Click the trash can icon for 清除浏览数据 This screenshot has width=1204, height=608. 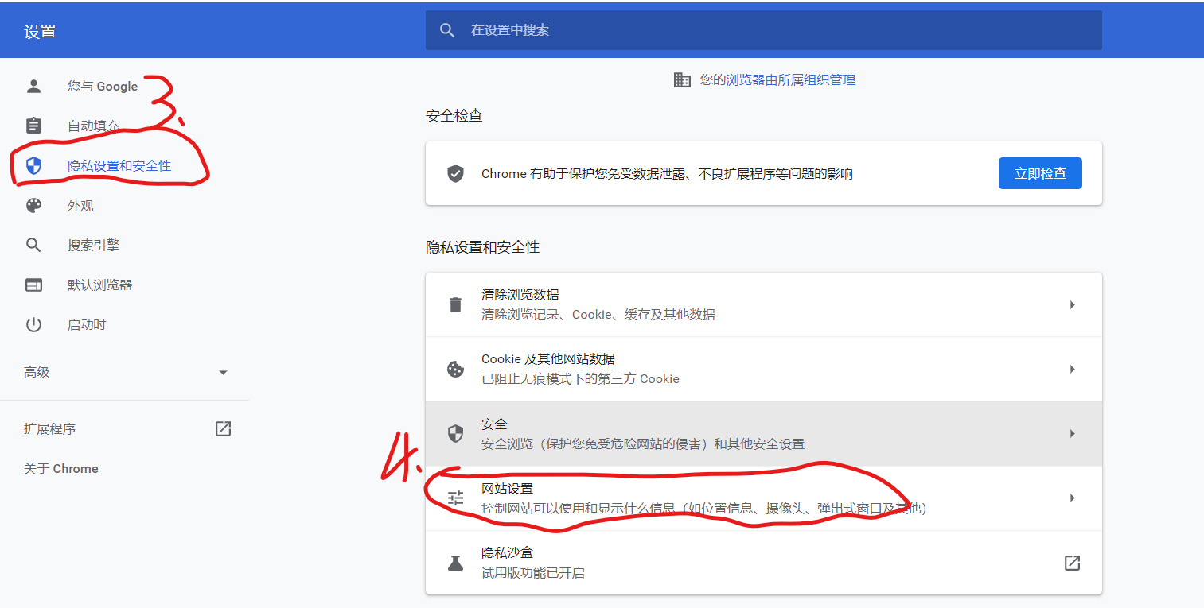pos(455,304)
